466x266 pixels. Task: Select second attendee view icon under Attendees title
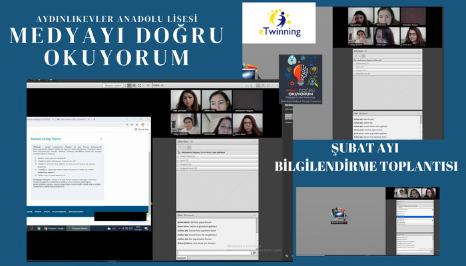tap(184, 147)
